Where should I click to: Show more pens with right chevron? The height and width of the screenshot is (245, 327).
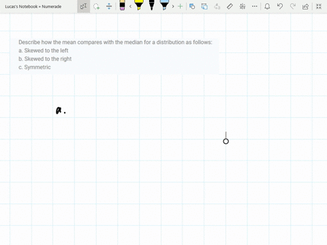pyautogui.click(x=173, y=6)
